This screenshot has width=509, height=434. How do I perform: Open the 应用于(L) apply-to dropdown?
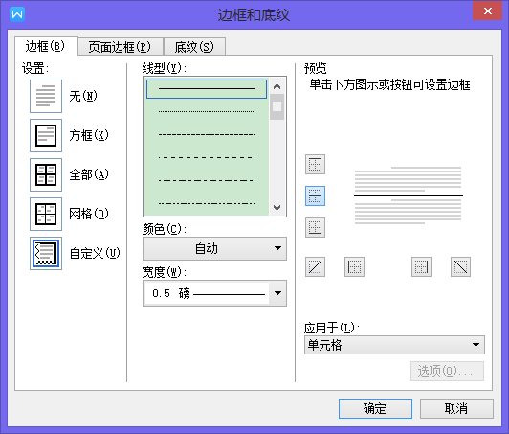tap(394, 345)
